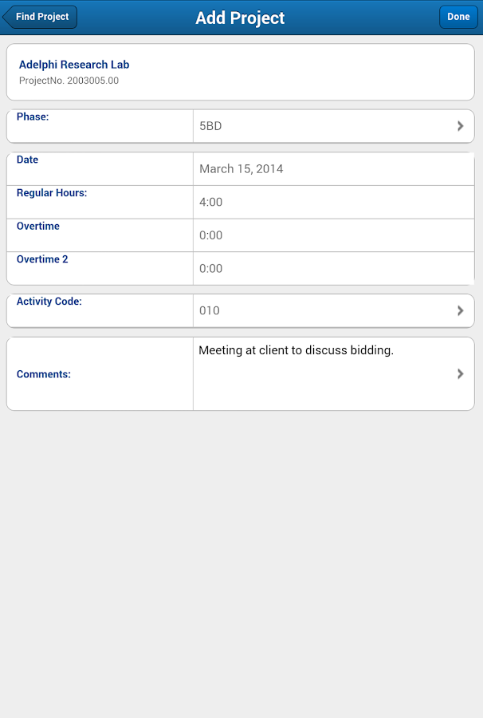Tap the Find Project button
This screenshot has width=483, height=718.
[x=42, y=16]
